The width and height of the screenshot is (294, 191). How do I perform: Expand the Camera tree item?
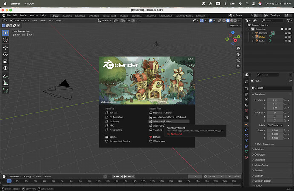coord(253,33)
